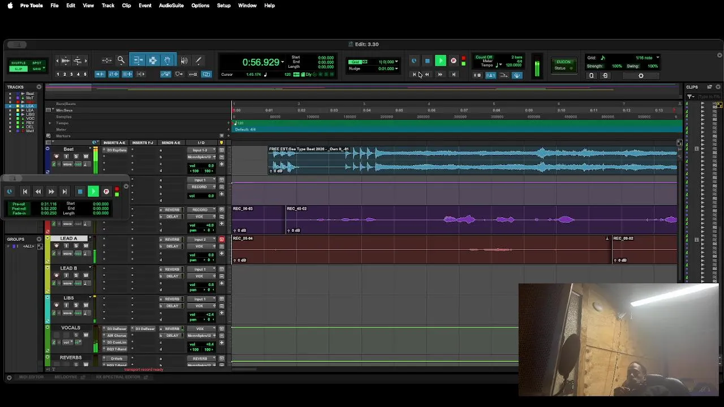The width and height of the screenshot is (724, 407).
Task: Select zoom preset 3 button
Action: (71, 74)
